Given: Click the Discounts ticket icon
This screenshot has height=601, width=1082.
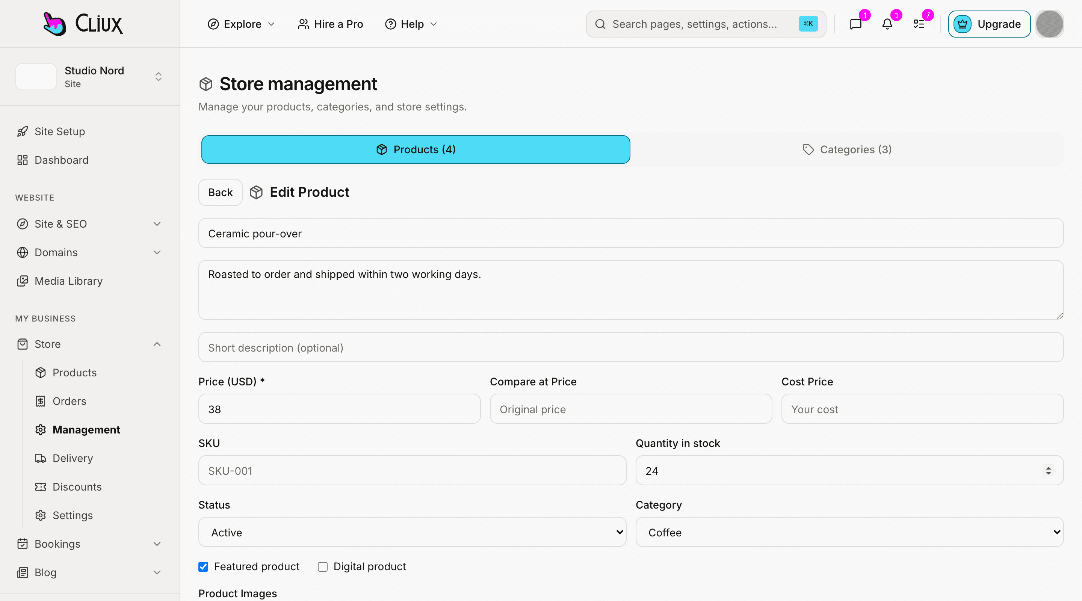Looking at the screenshot, I should point(40,487).
